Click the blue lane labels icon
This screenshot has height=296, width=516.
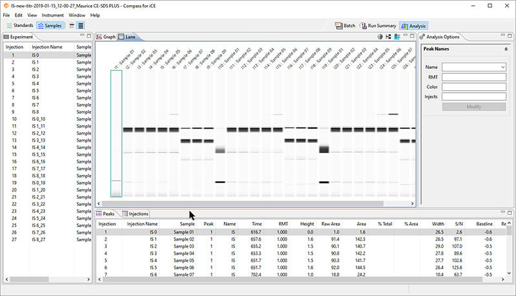pos(397,37)
